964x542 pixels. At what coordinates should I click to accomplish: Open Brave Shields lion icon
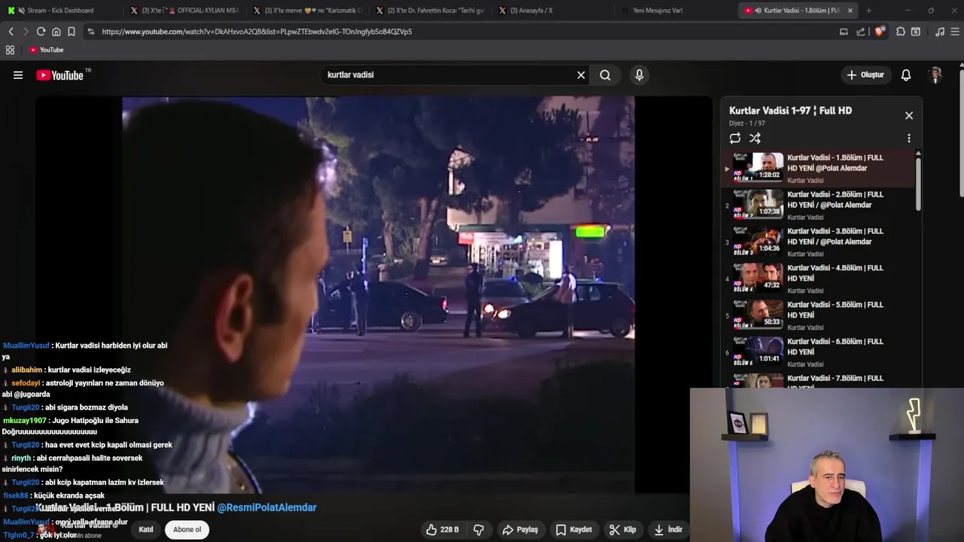[x=879, y=32]
